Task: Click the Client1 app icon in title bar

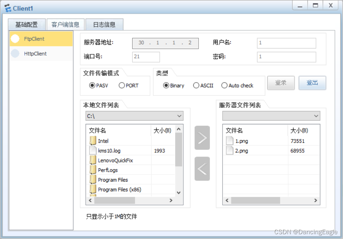Action: tap(8, 8)
